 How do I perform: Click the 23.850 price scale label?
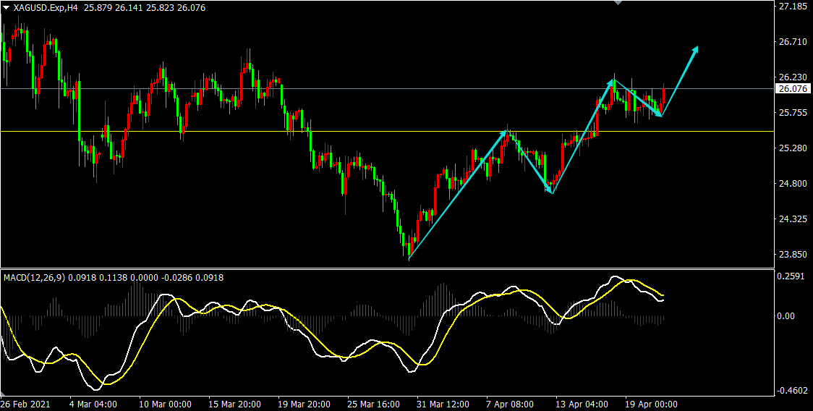(x=792, y=255)
